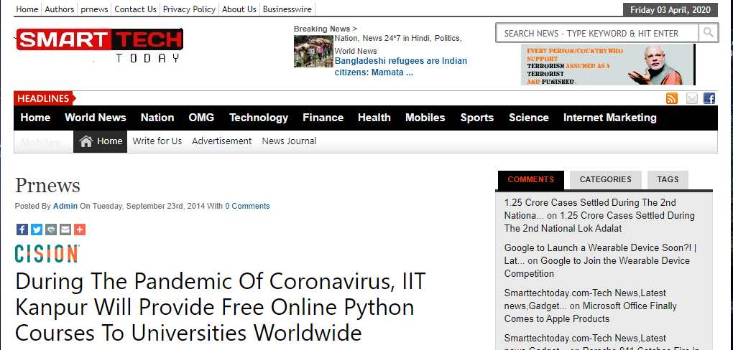Select Science menu item
Viewport: 733px width, 350px height.
click(x=529, y=118)
